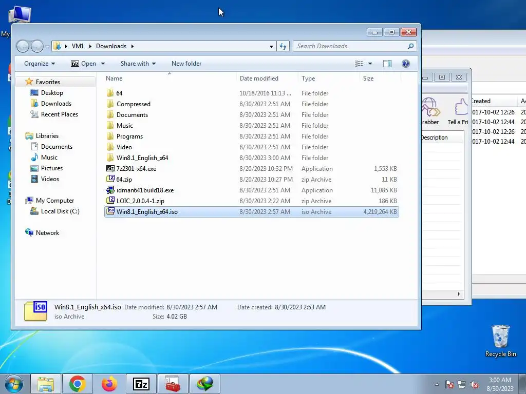Expand the Open button dropdown arrow

[x=103, y=64]
